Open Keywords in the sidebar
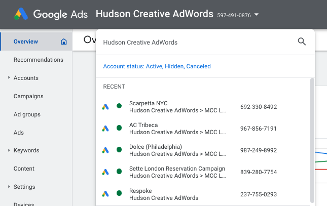Viewport: 327px width, 206px height. tap(26, 150)
